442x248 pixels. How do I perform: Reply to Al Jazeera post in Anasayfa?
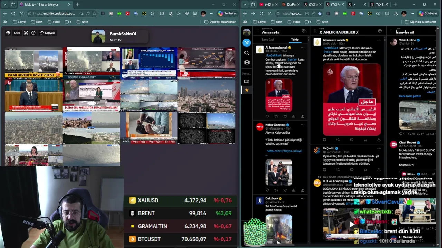pos(267,116)
